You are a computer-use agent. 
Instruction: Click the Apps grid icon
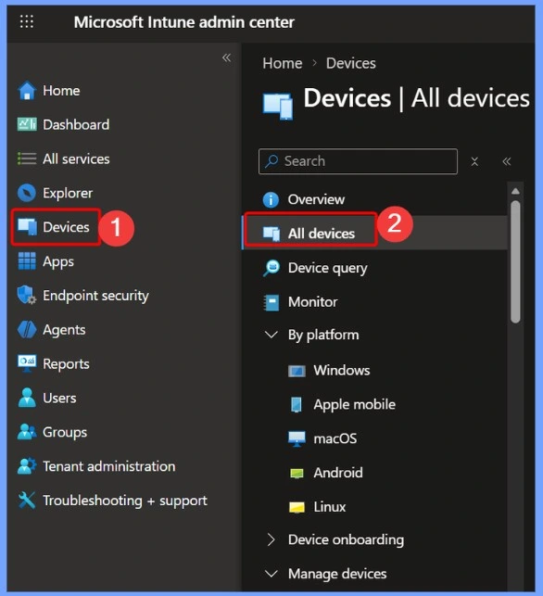click(x=27, y=261)
